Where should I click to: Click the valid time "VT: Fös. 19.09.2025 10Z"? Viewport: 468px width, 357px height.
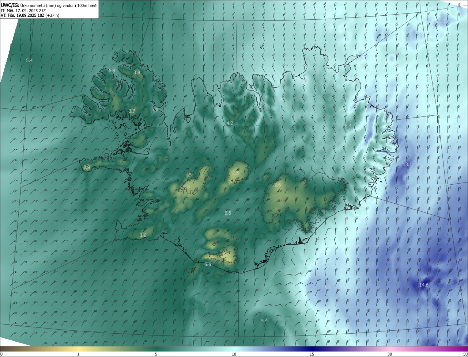pos(23,15)
